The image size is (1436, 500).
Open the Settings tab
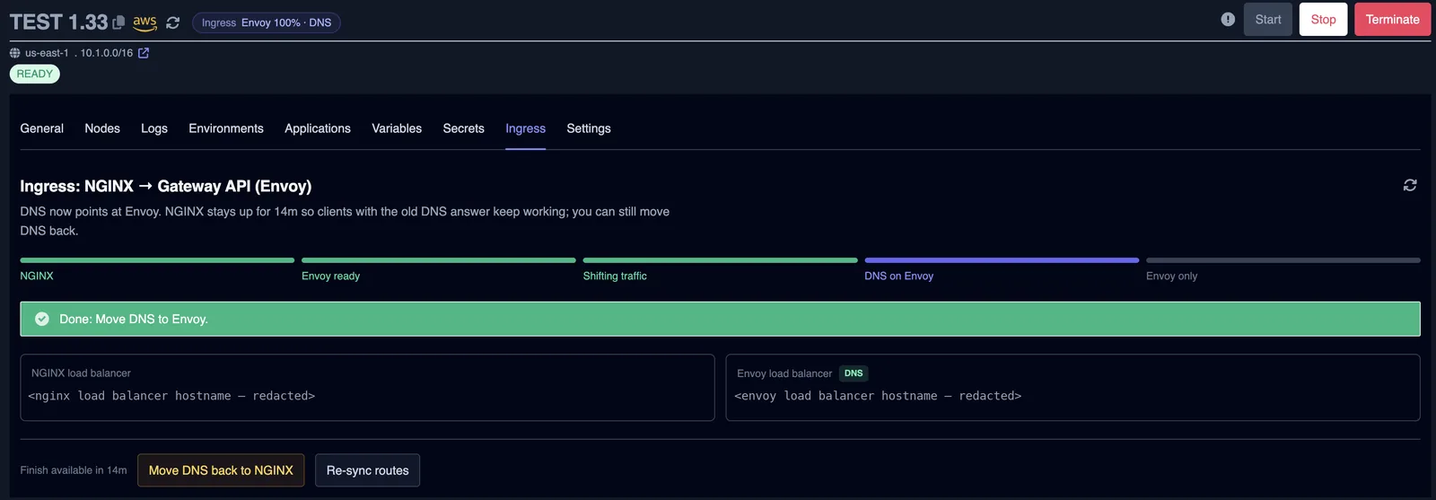click(x=589, y=128)
